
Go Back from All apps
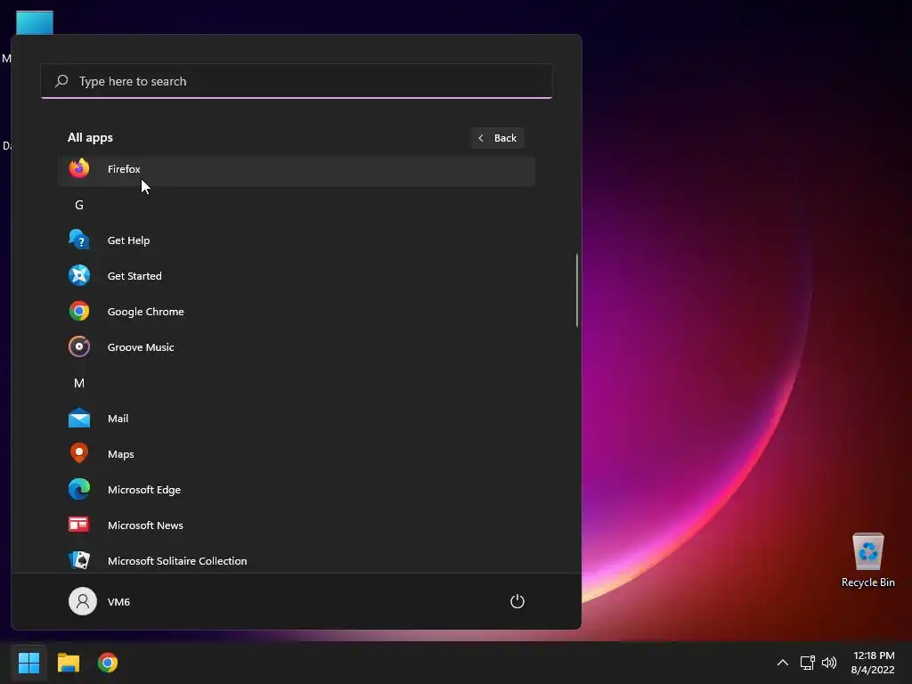click(497, 138)
